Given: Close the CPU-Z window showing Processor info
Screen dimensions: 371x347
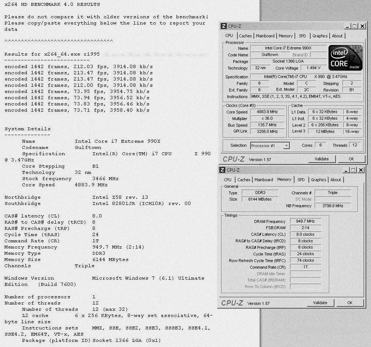Looking at the screenshot, I should tap(362, 26).
